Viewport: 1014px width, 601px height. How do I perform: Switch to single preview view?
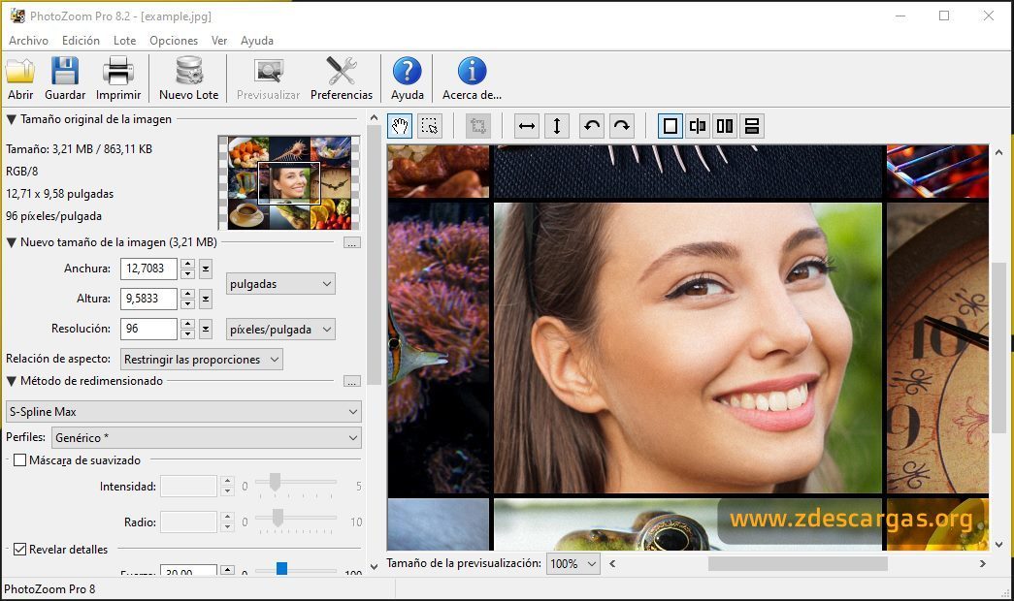[670, 125]
